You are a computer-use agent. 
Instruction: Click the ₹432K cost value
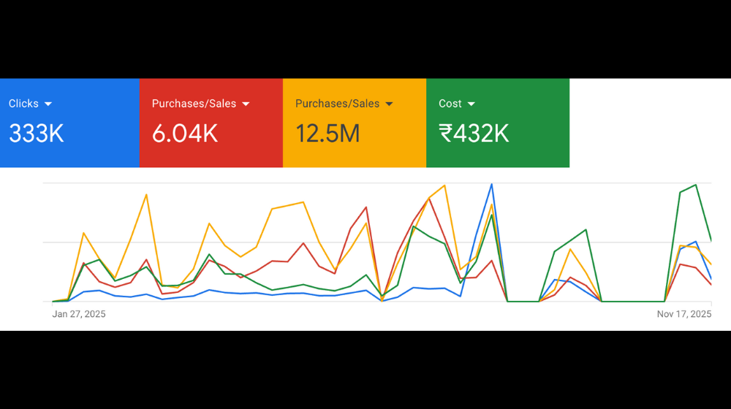[x=474, y=134]
